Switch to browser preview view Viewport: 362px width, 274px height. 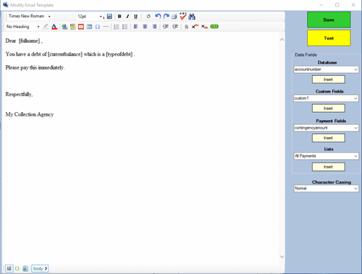tap(25, 268)
